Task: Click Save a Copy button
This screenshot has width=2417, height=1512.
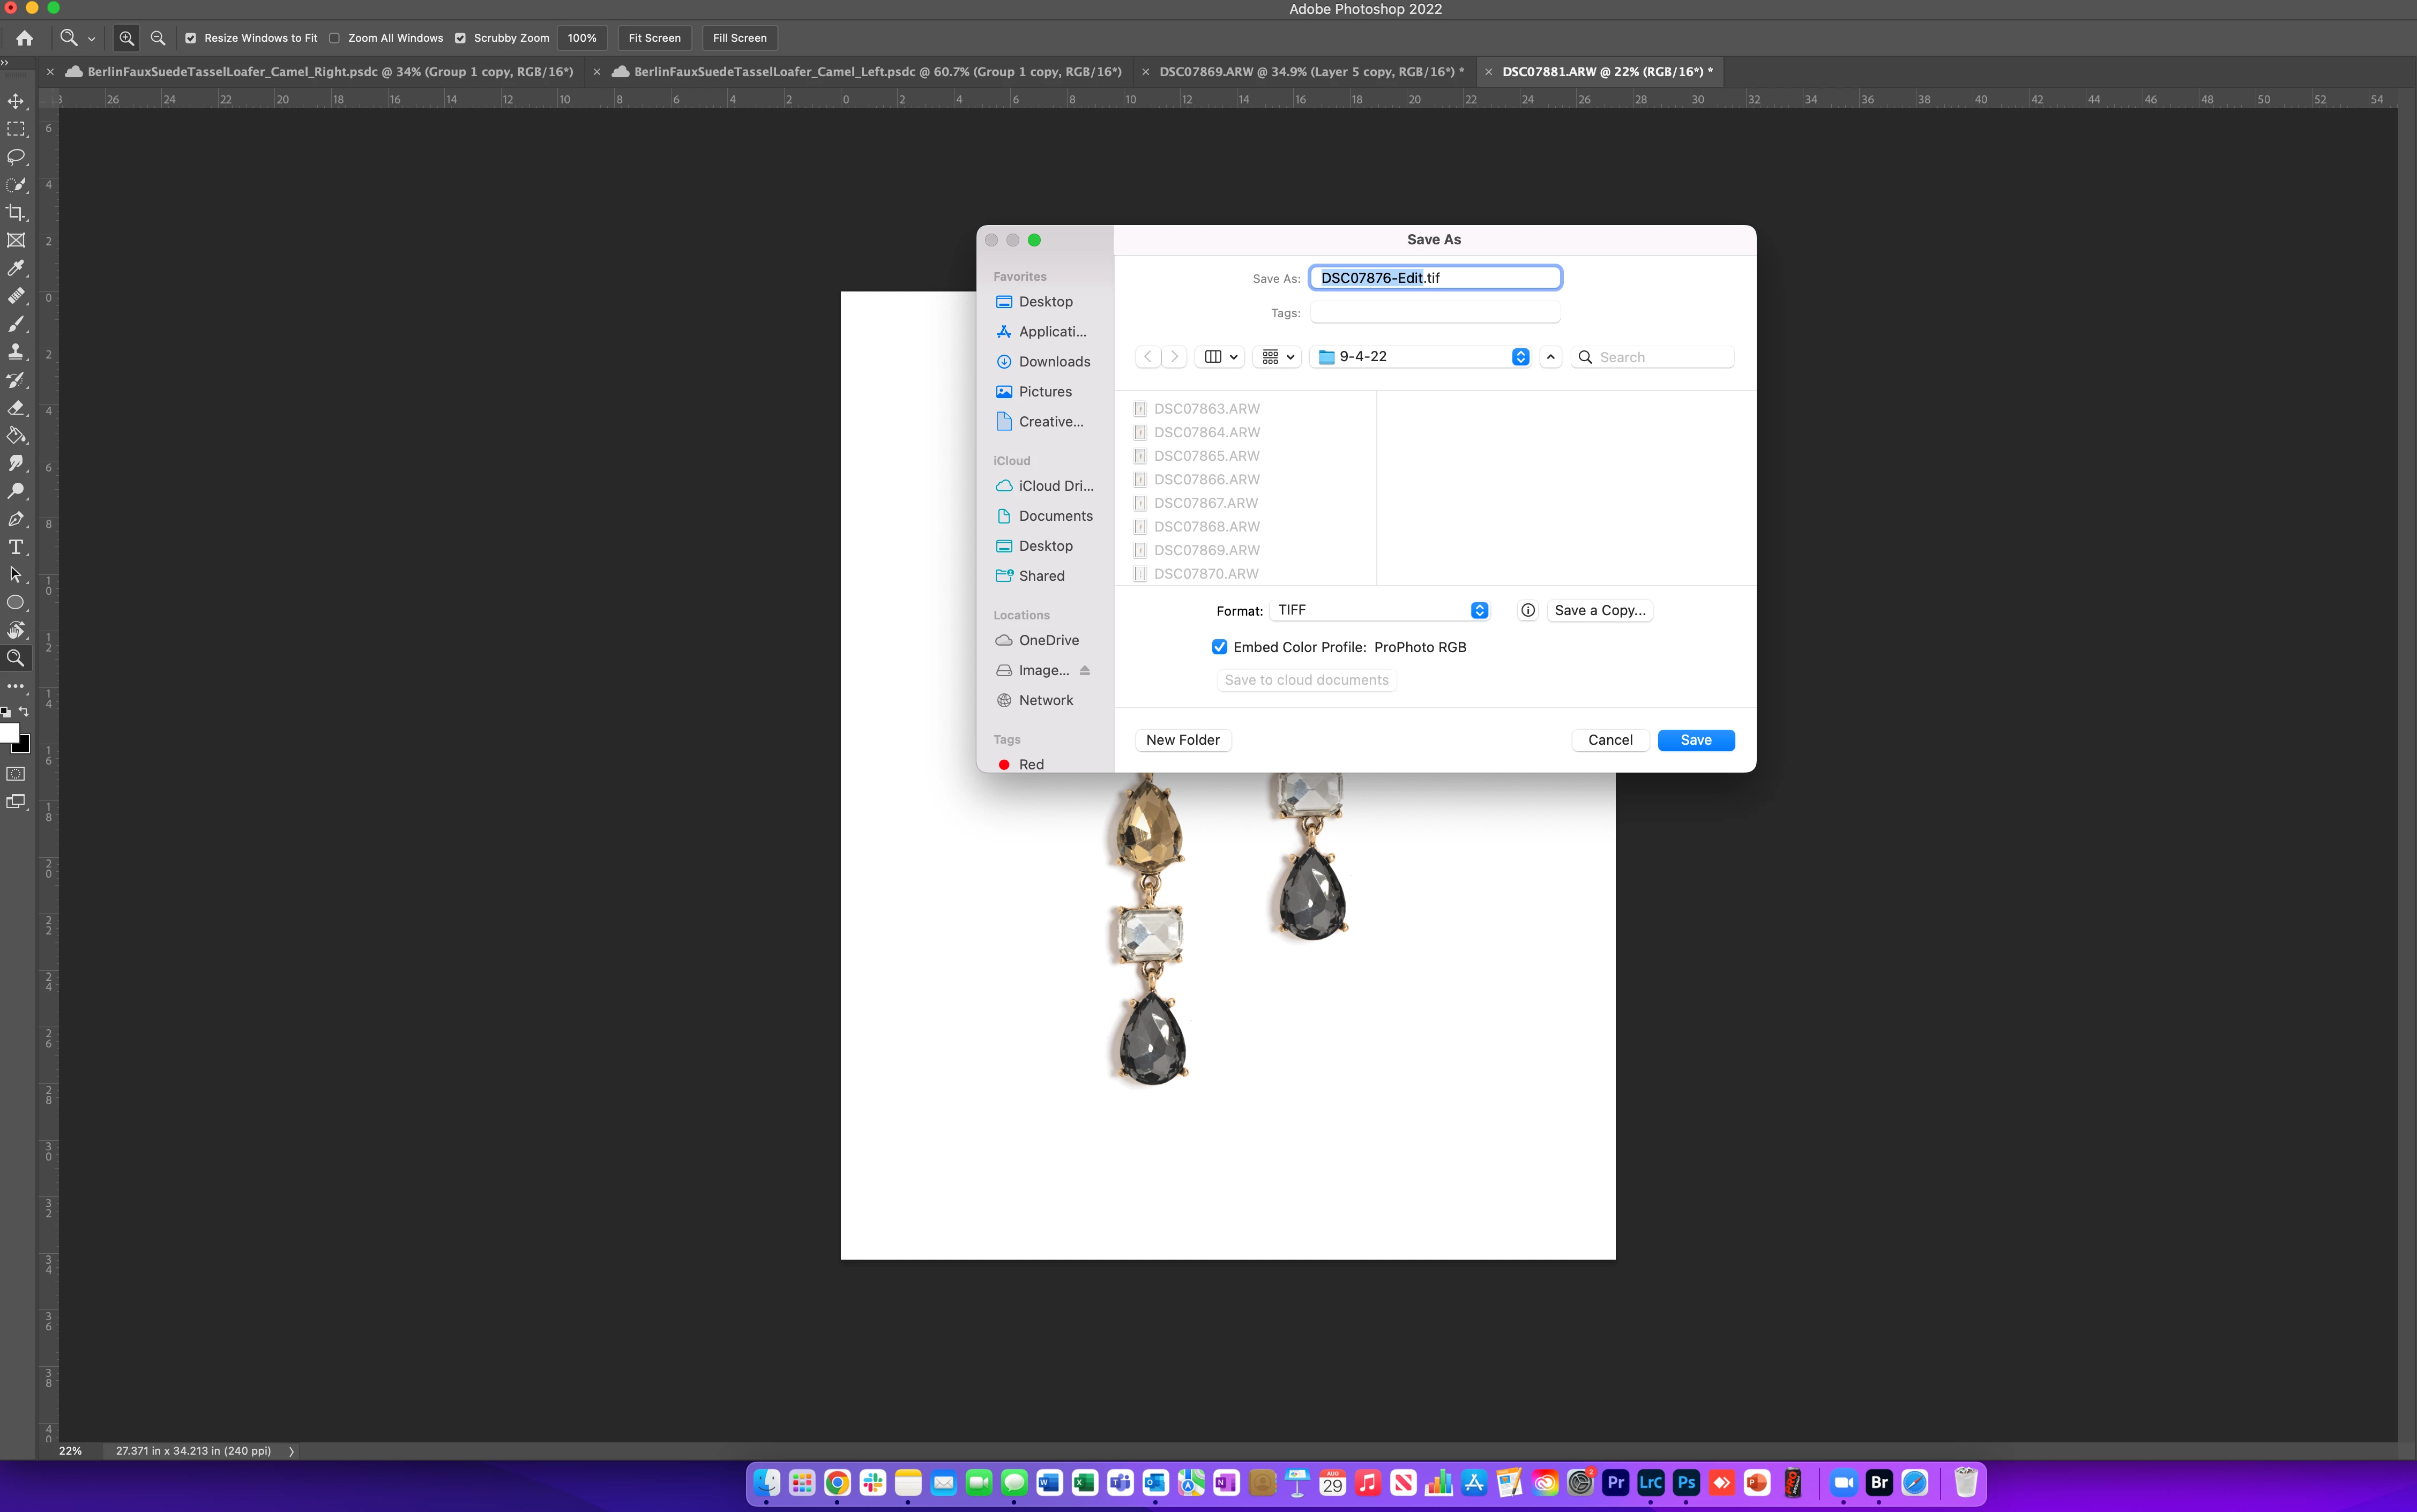Action: click(x=1599, y=610)
